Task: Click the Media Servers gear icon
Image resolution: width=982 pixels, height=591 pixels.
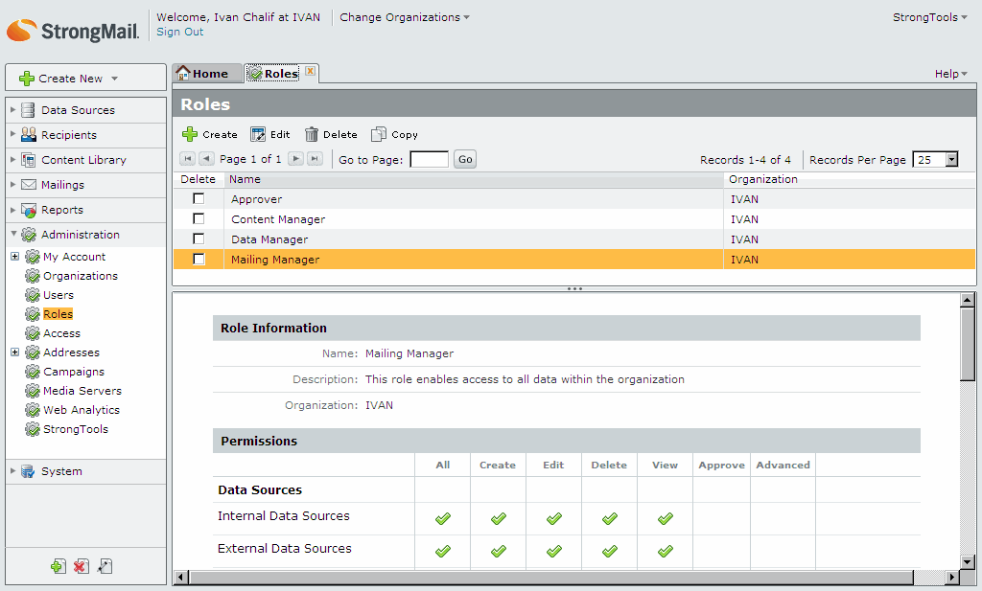Action: tap(33, 391)
